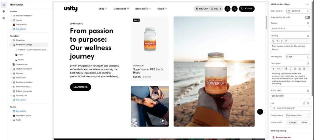
Task: Select Collage mobile layout option
Action: pyautogui.click(x=292, y=123)
